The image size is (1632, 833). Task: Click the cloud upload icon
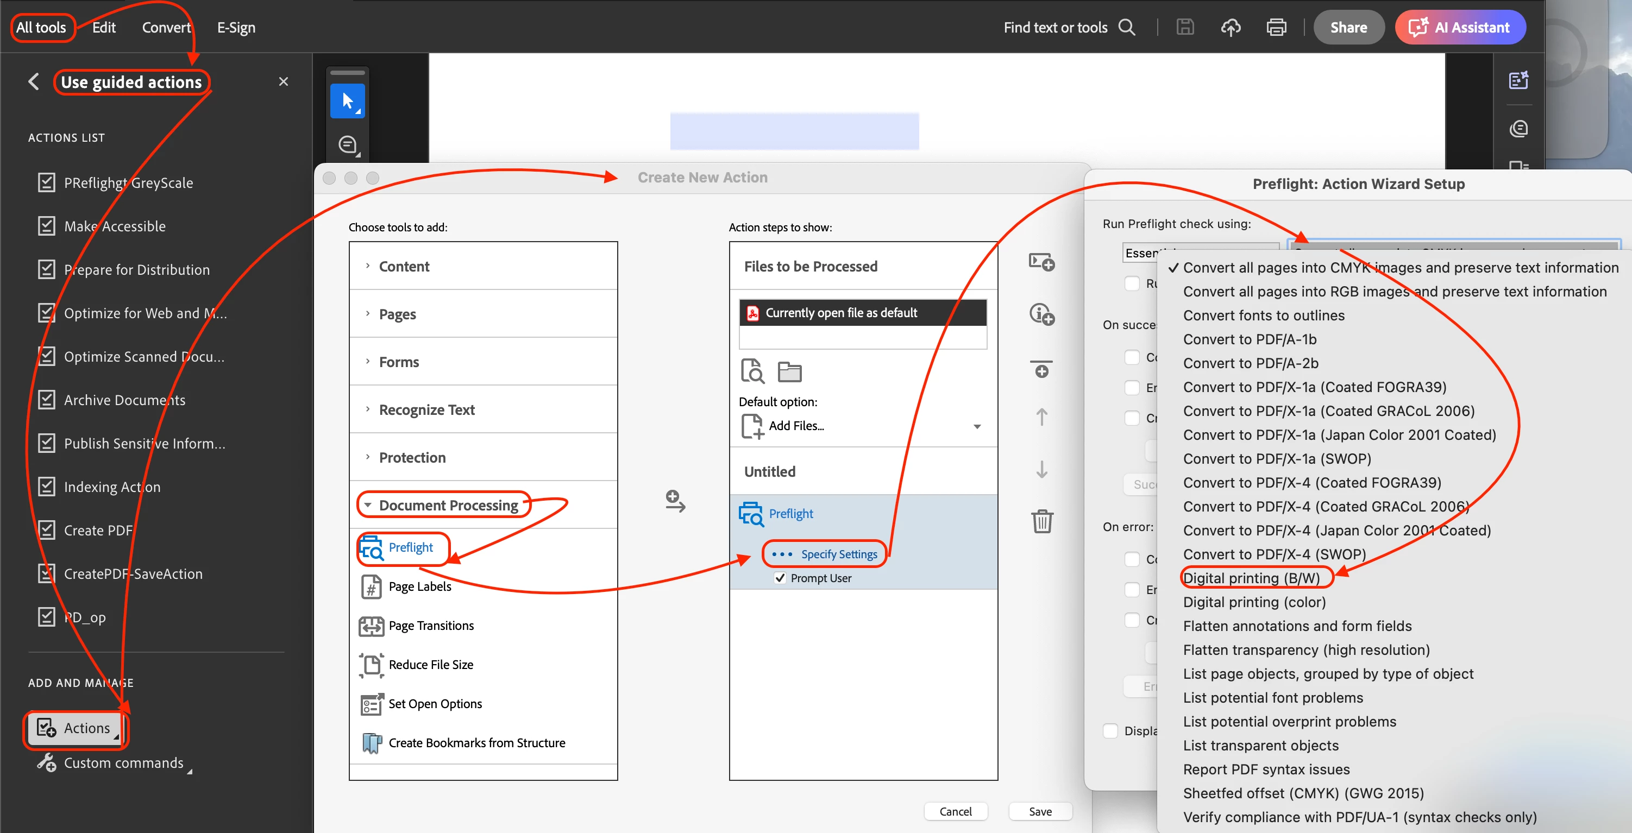tap(1231, 27)
